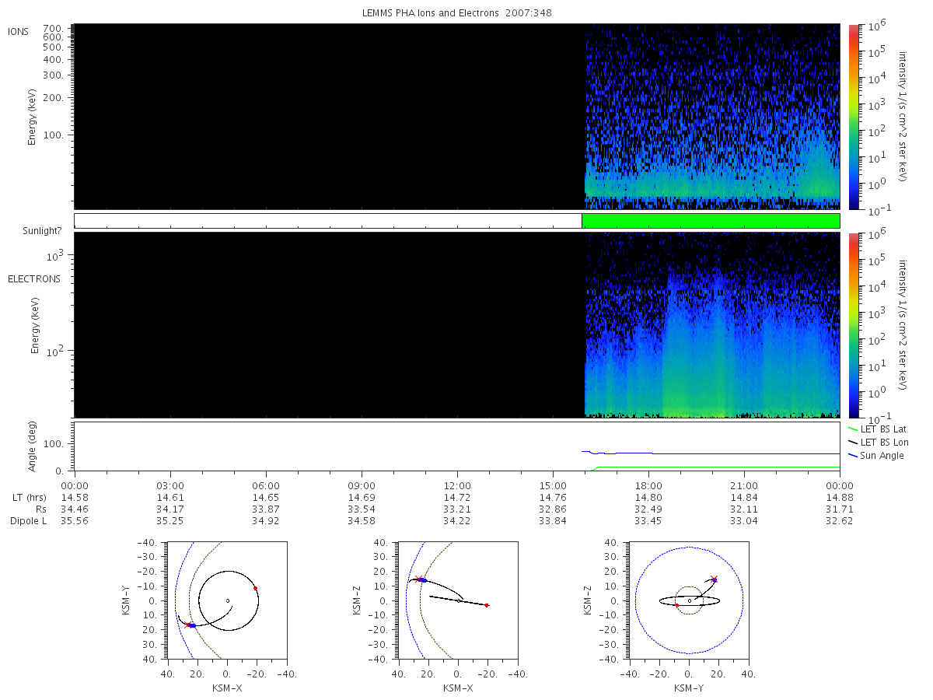933x700 pixels.
Task: Click the IONS panel label
Action: (19, 31)
